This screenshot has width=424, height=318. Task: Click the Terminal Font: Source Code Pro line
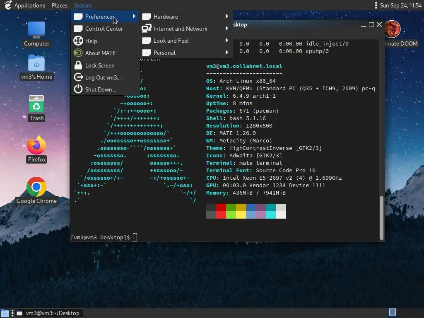[261, 170]
